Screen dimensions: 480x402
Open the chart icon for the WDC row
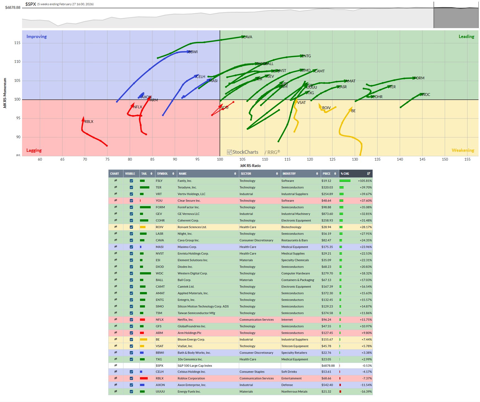pos(116,273)
